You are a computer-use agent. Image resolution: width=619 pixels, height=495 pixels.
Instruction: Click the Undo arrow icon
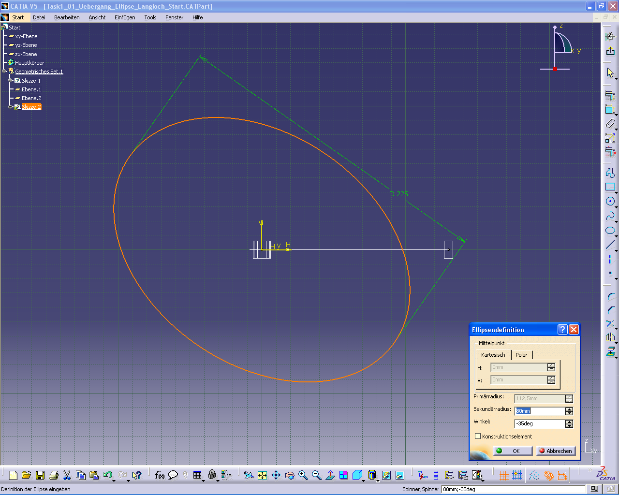tap(107, 475)
